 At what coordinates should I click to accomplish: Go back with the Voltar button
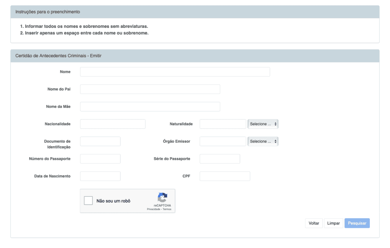coord(314,223)
